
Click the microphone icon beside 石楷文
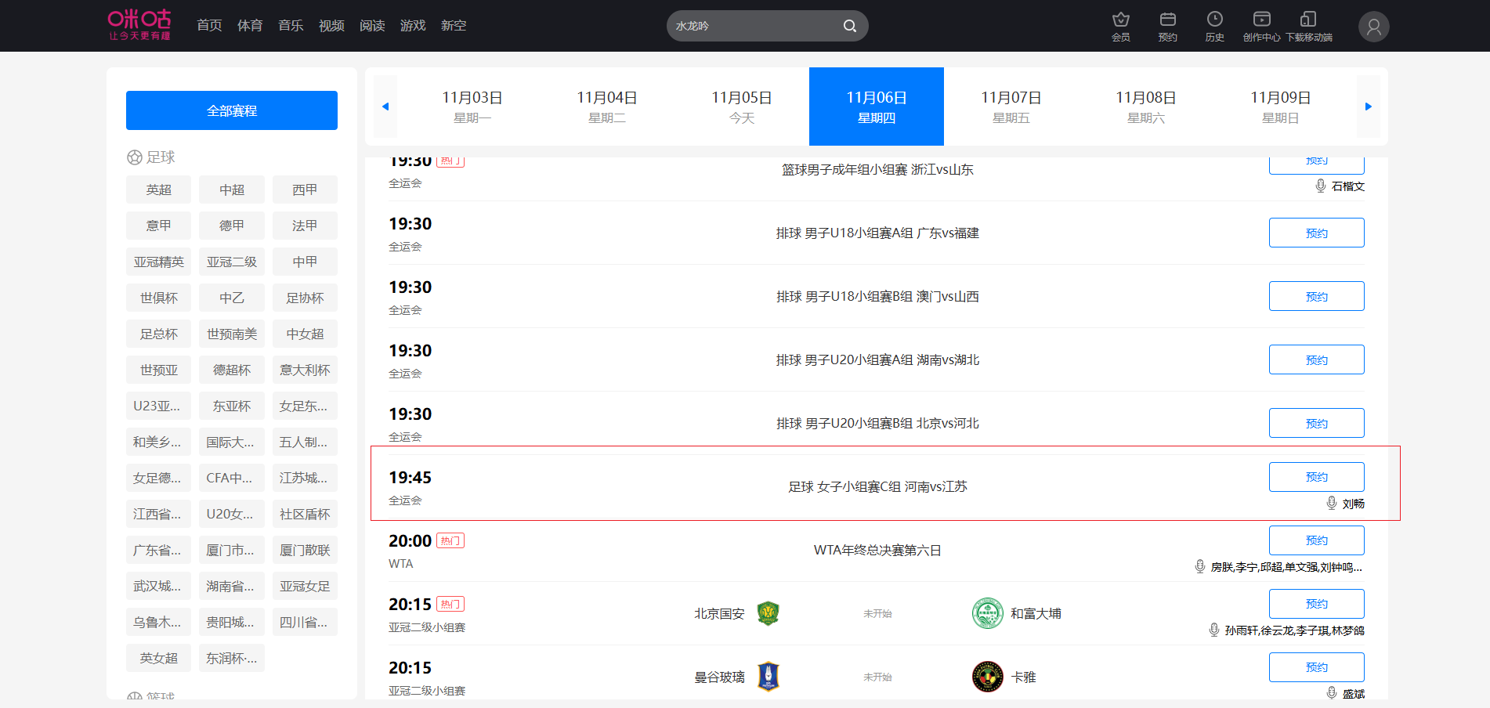1321,186
